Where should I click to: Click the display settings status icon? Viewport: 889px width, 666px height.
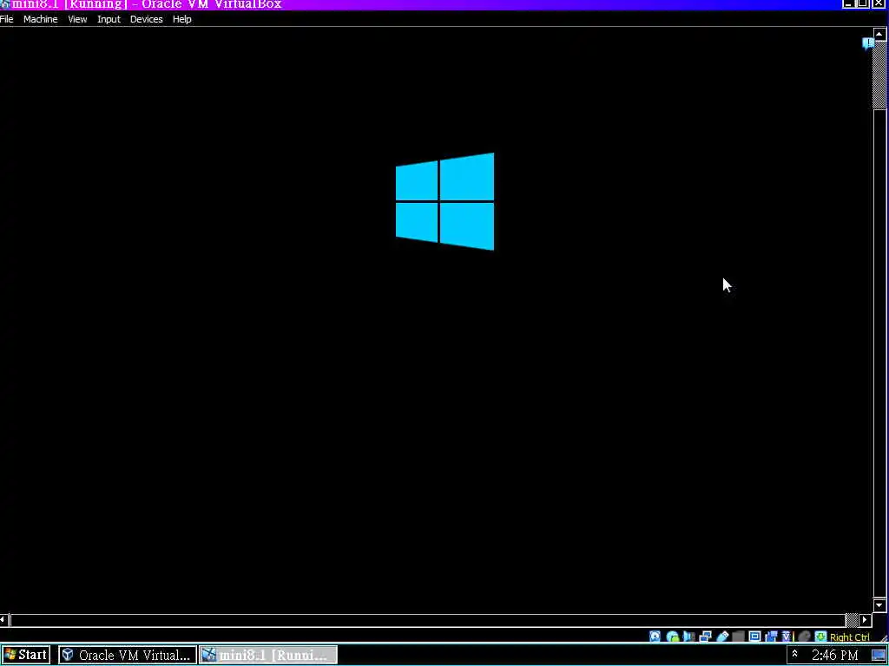pos(754,637)
